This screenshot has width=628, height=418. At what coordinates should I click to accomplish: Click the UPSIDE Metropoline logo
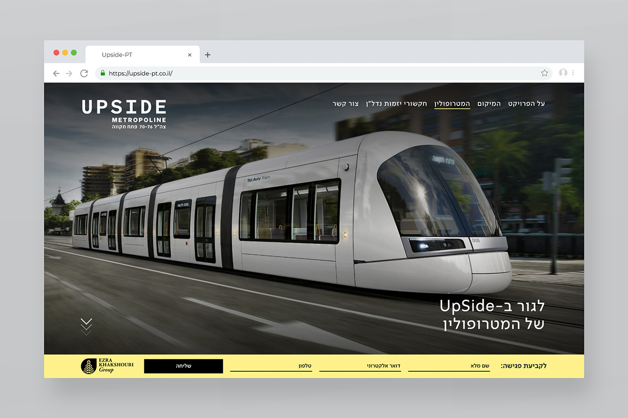click(x=124, y=114)
